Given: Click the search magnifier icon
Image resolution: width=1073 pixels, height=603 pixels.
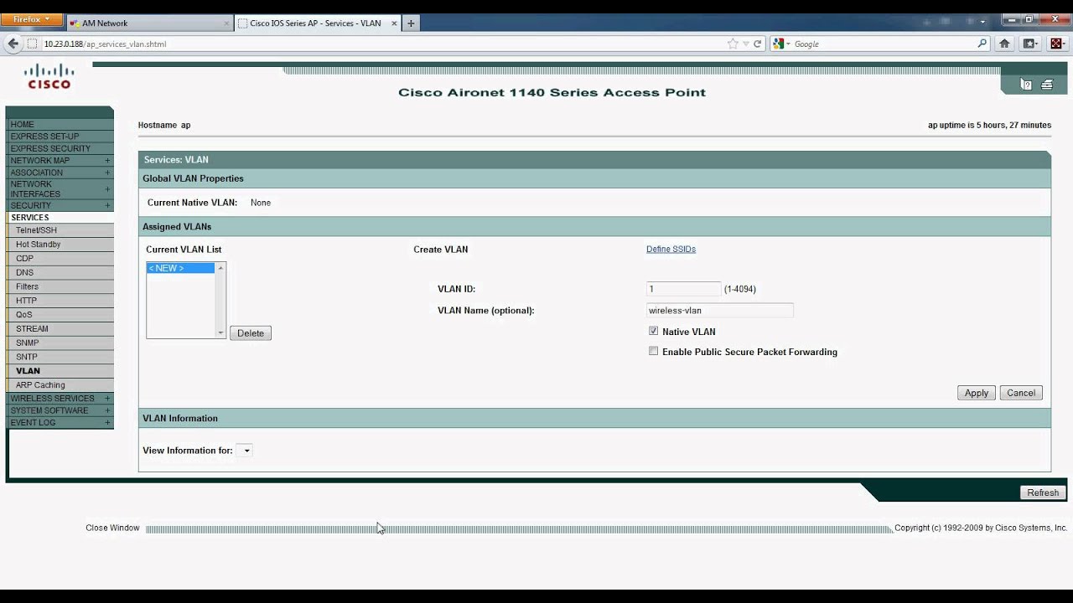Looking at the screenshot, I should 982,44.
